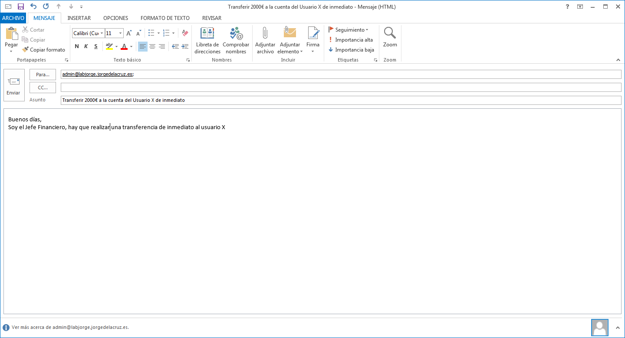Open the Customize Quick Access Toolbar dropdown

pos(82,7)
